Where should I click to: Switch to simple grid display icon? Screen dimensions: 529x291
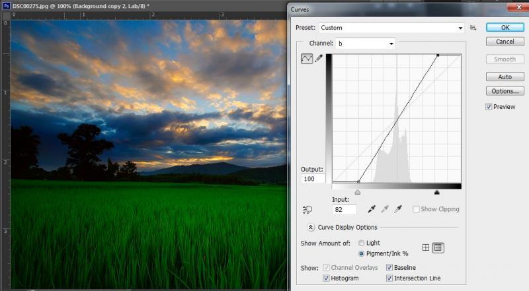click(x=426, y=248)
